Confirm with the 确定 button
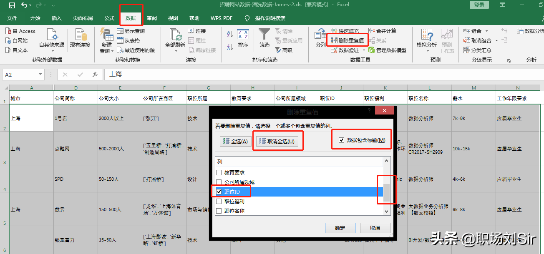This screenshot has width=544, height=254. point(340,228)
